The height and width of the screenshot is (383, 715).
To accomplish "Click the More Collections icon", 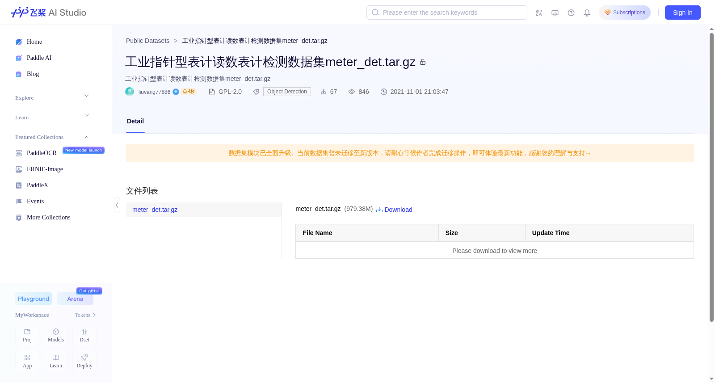I will click(x=19, y=218).
